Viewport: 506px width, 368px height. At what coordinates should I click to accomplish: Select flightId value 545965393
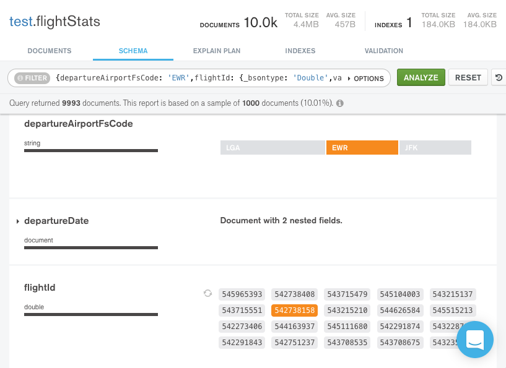click(x=242, y=294)
